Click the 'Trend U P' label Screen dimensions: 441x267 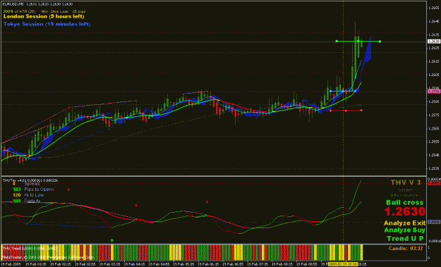click(x=405, y=239)
